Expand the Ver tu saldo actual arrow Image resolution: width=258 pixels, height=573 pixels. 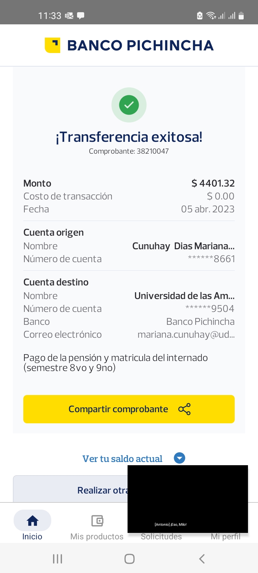[x=180, y=458]
